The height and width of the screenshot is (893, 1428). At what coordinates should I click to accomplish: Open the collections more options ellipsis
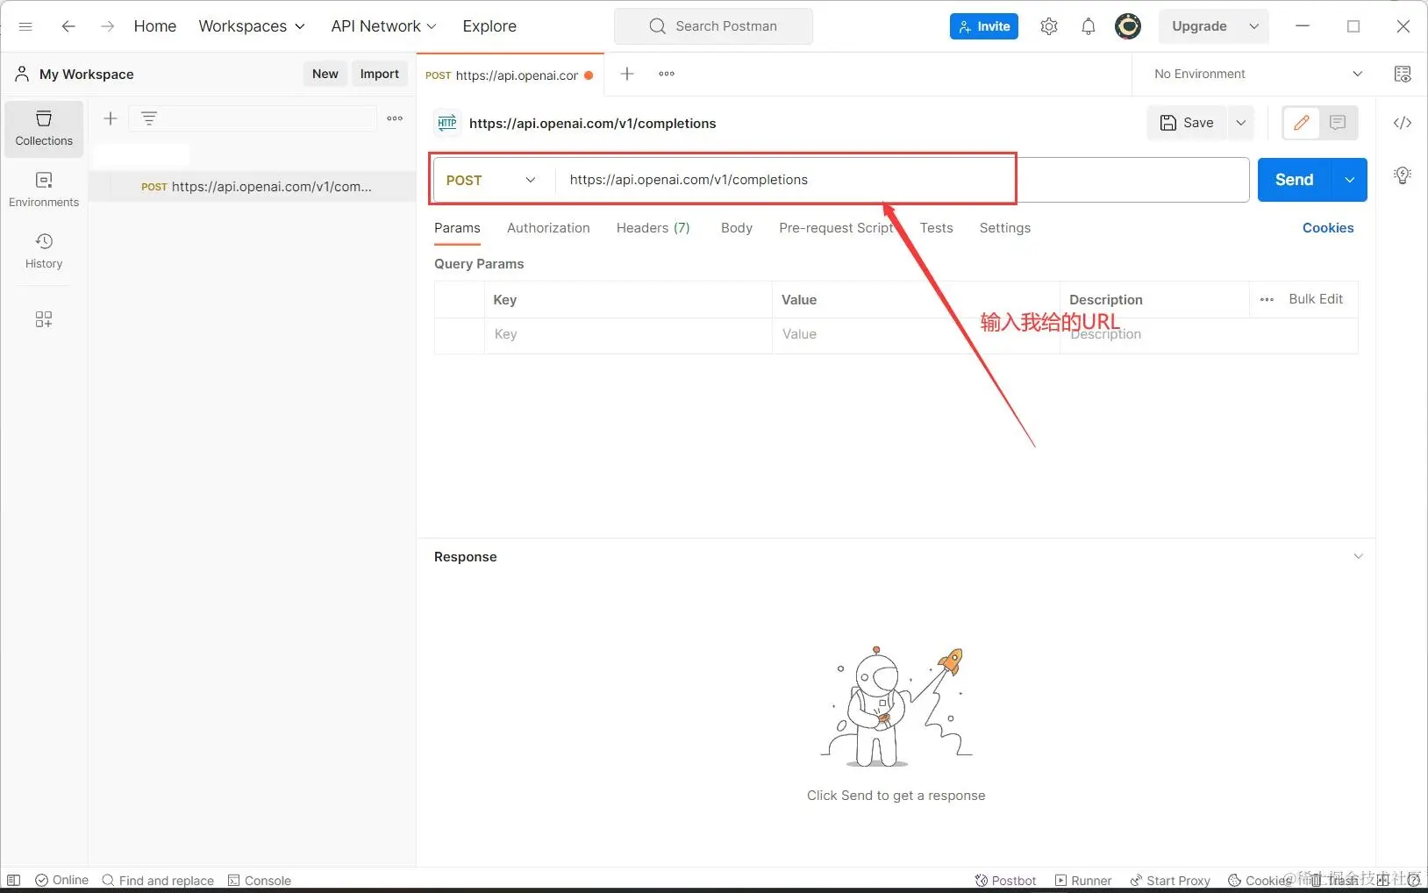395,118
